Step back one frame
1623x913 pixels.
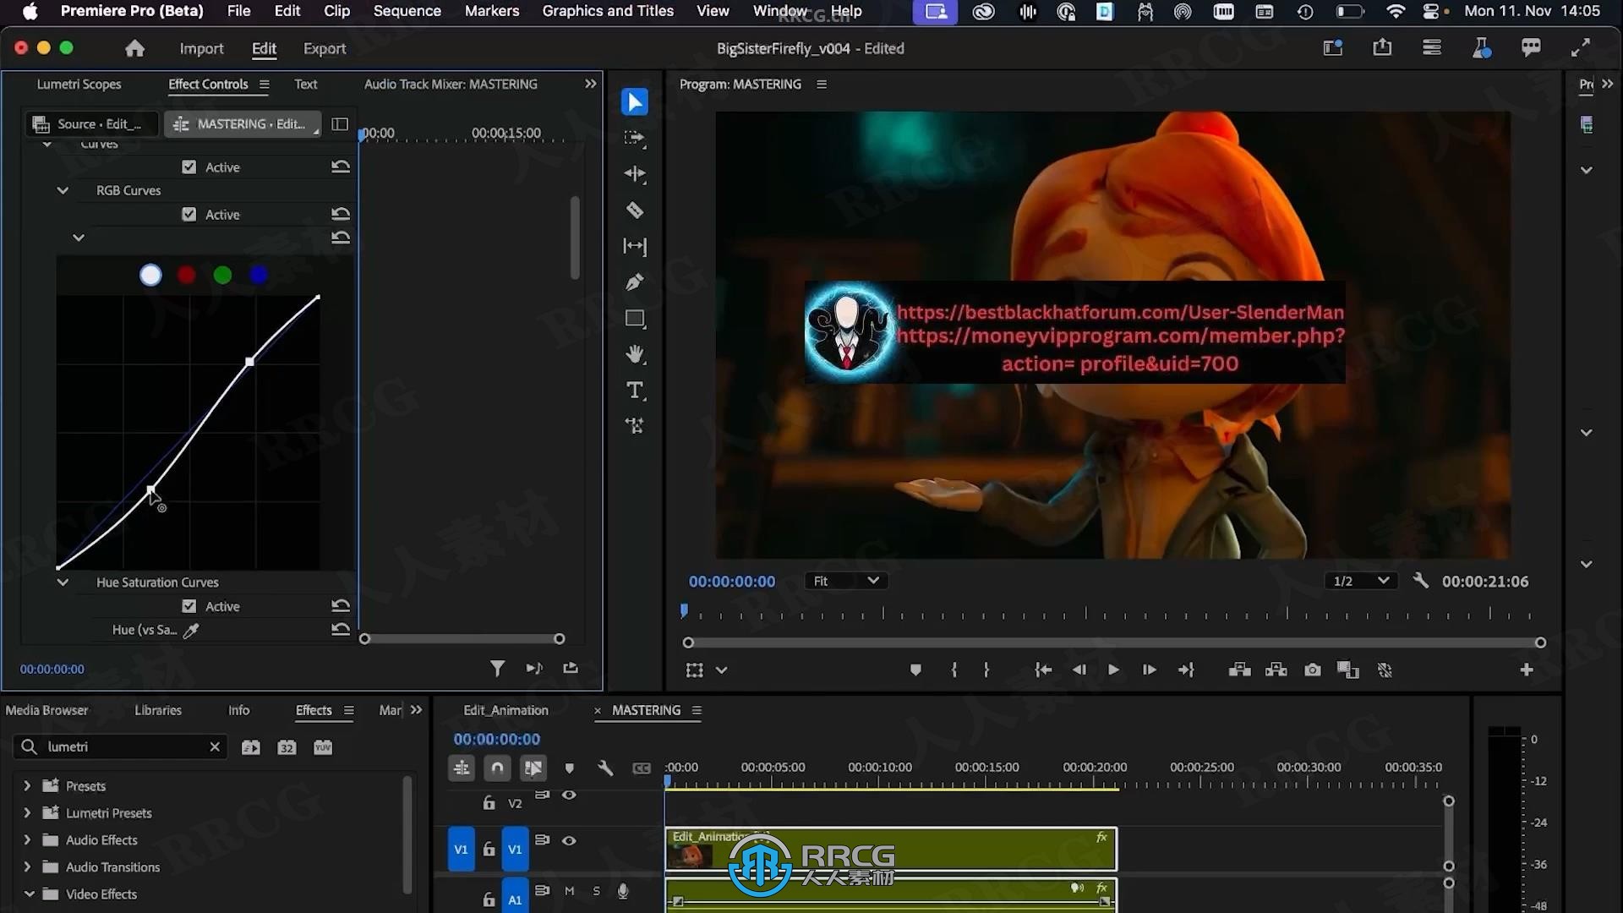point(1079,670)
